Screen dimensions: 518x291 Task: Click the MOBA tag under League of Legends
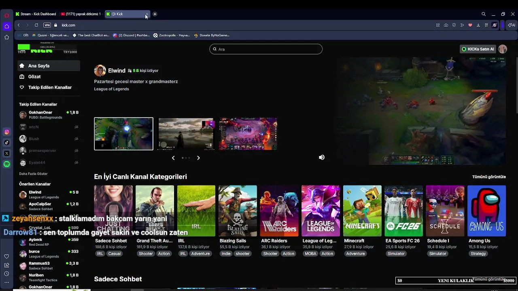click(x=311, y=253)
